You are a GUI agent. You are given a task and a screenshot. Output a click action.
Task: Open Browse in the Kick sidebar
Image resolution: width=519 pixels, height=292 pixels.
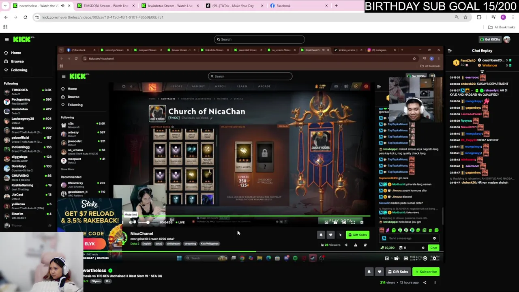tap(17, 61)
